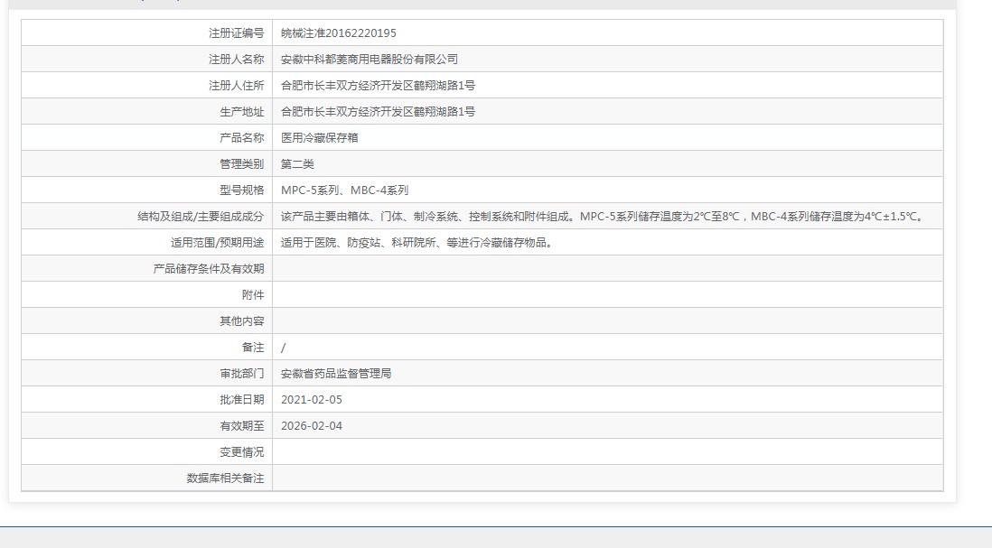The width and height of the screenshot is (992, 548).
Task: Click the 变更情况 row label
Action: click(x=242, y=452)
